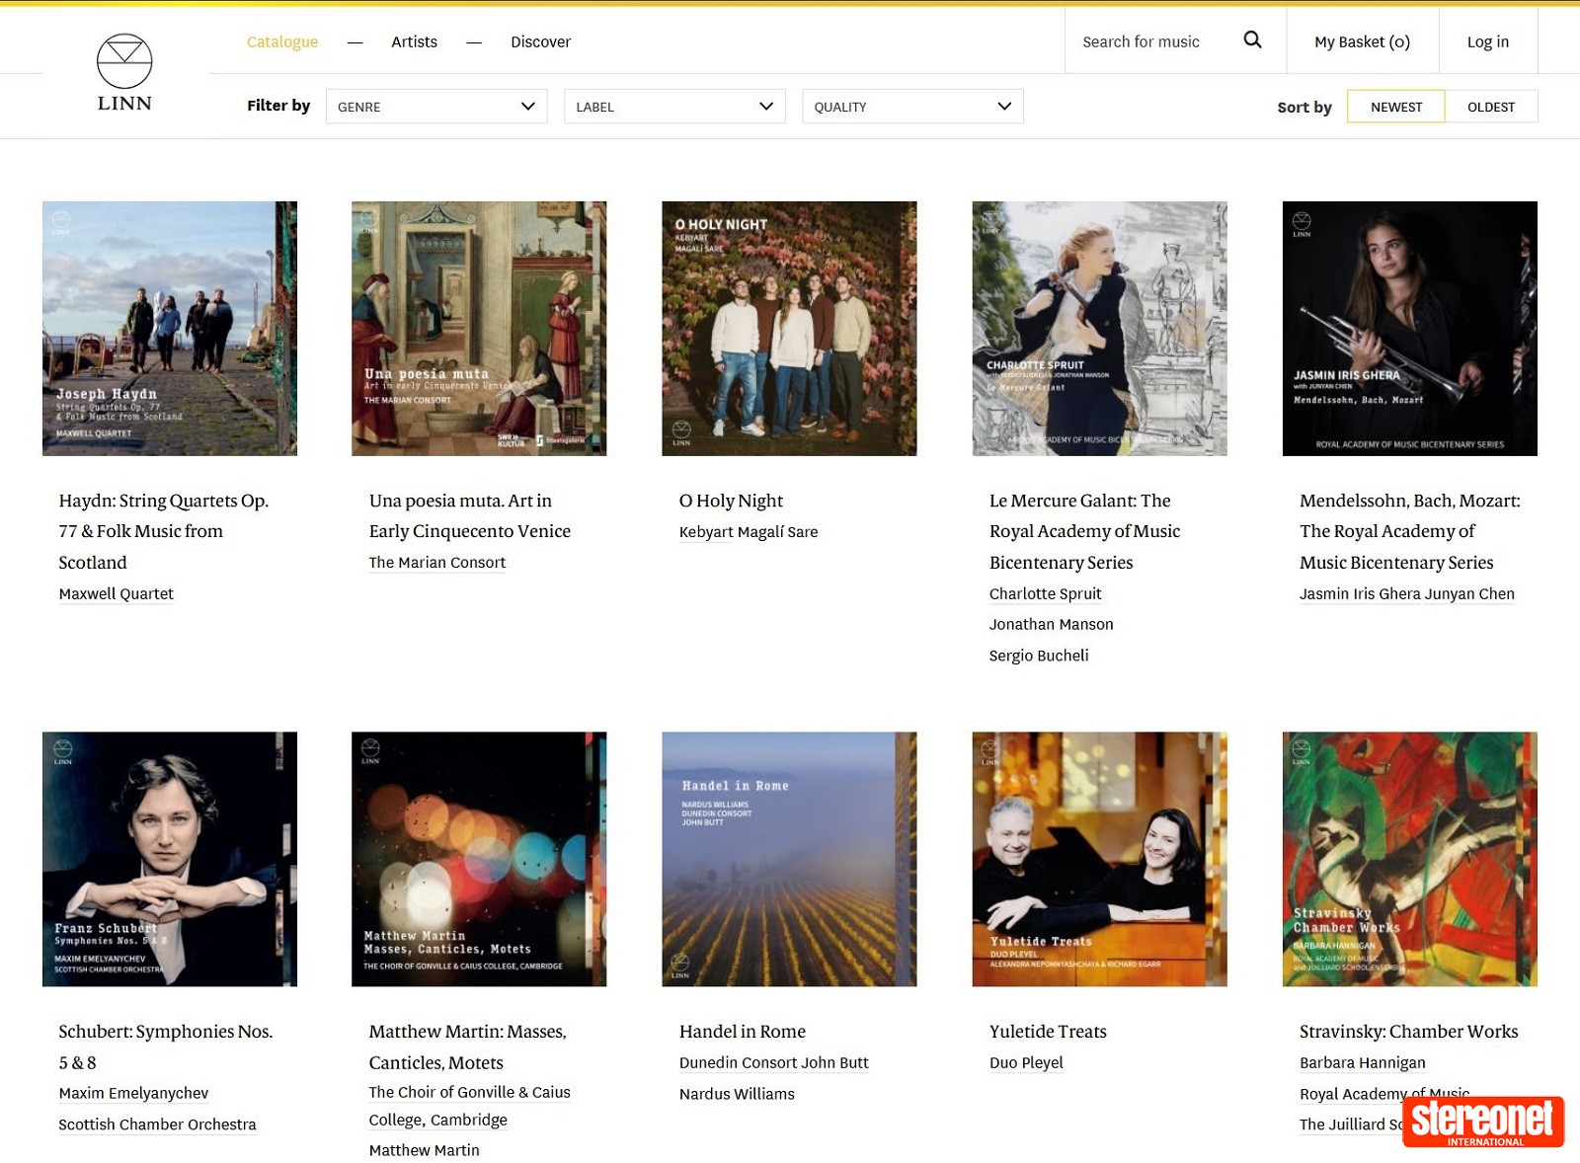Click the Magalí Sare artist link
The image size is (1580, 1163).
777,532
